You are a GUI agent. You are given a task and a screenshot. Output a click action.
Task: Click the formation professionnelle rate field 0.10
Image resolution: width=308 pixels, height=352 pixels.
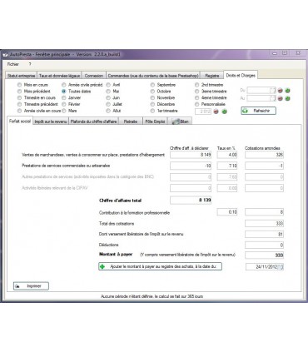pos(227,212)
